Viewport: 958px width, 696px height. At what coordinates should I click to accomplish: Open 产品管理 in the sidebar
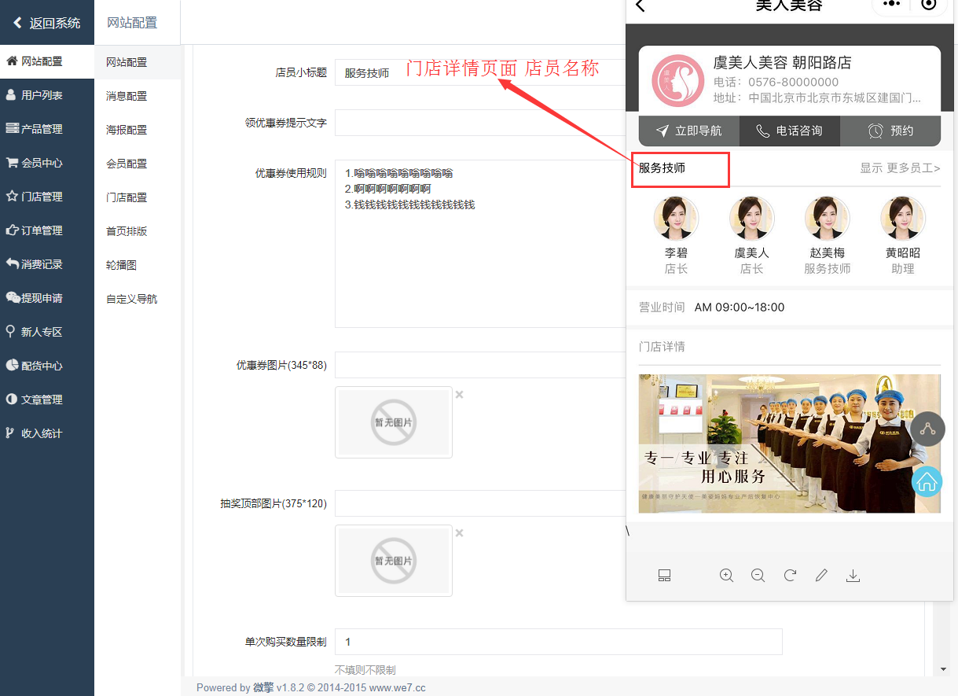47,129
